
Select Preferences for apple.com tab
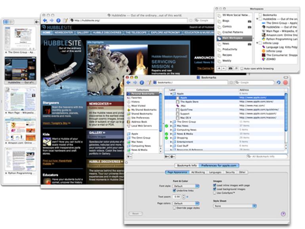click(x=219, y=166)
